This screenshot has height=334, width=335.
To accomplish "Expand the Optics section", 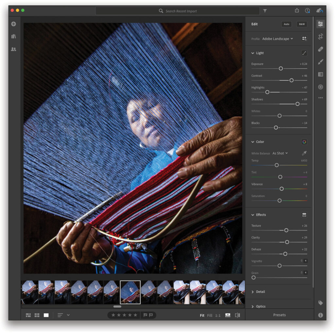I will (x=253, y=307).
